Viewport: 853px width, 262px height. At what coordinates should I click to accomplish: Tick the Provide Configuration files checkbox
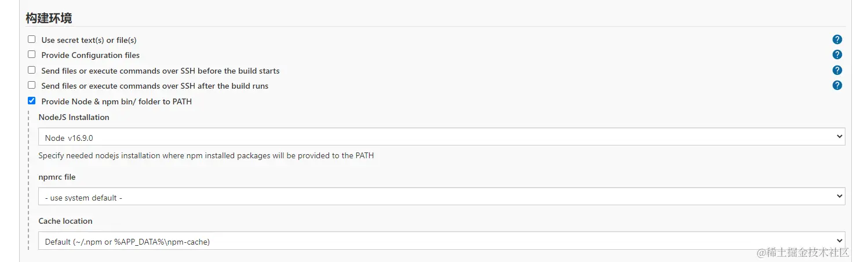32,54
